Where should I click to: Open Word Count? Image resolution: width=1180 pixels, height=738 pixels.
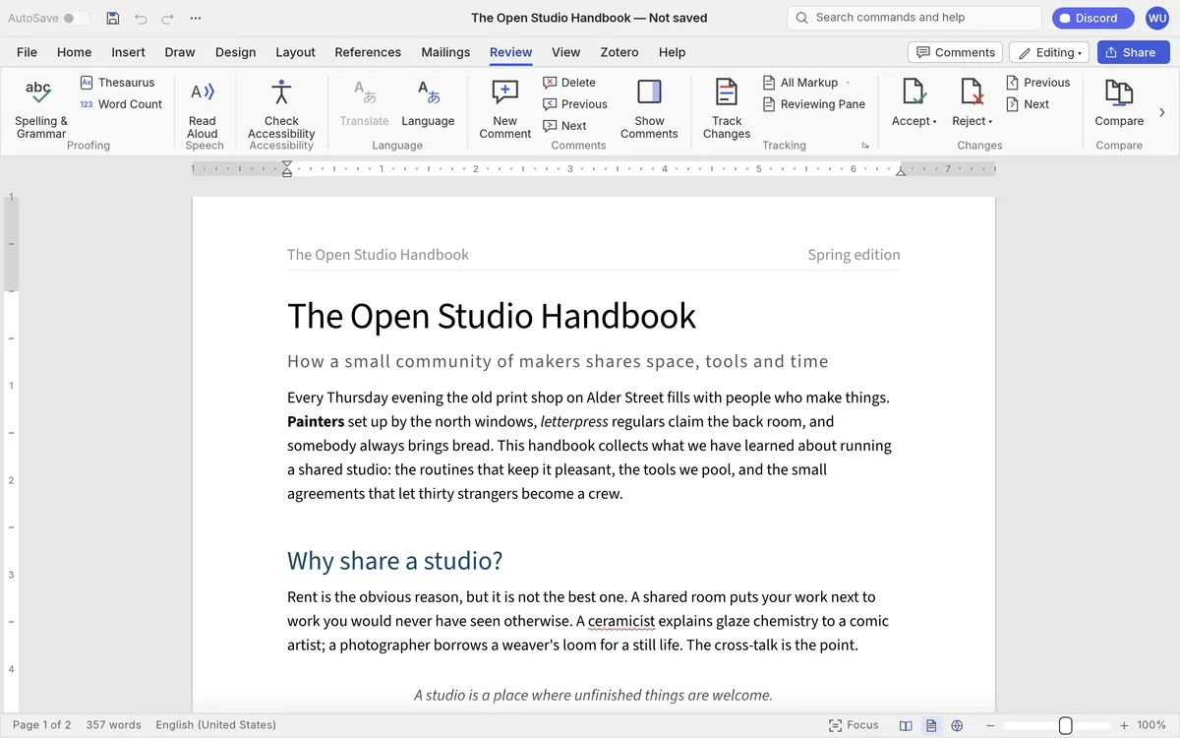coord(120,104)
